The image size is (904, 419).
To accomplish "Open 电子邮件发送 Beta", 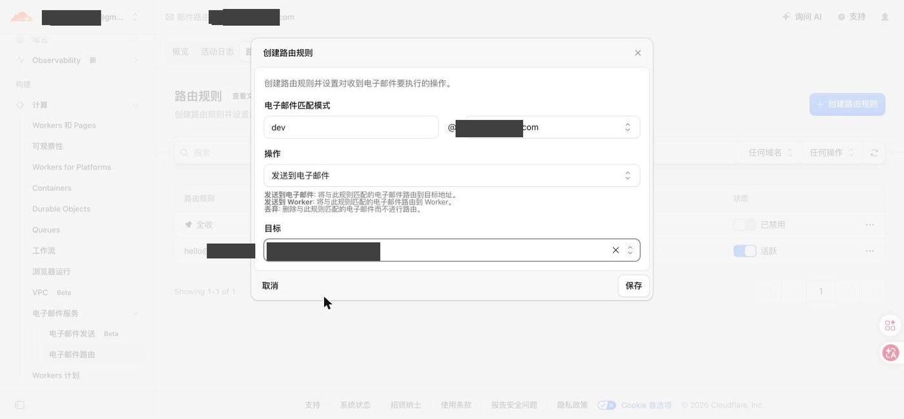I will (84, 334).
